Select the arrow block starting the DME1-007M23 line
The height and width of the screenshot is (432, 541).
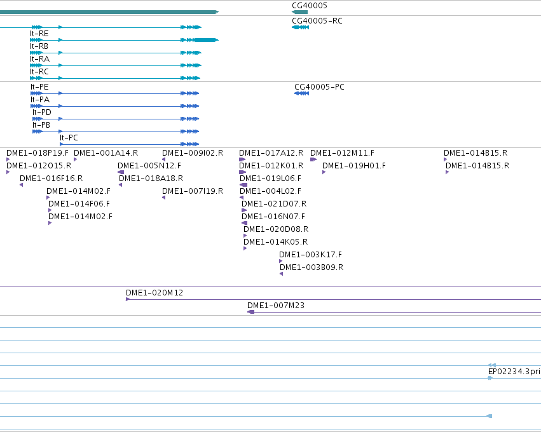251,312
